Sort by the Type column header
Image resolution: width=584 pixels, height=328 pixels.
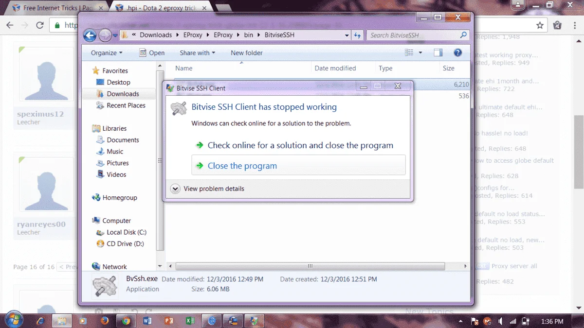point(385,68)
